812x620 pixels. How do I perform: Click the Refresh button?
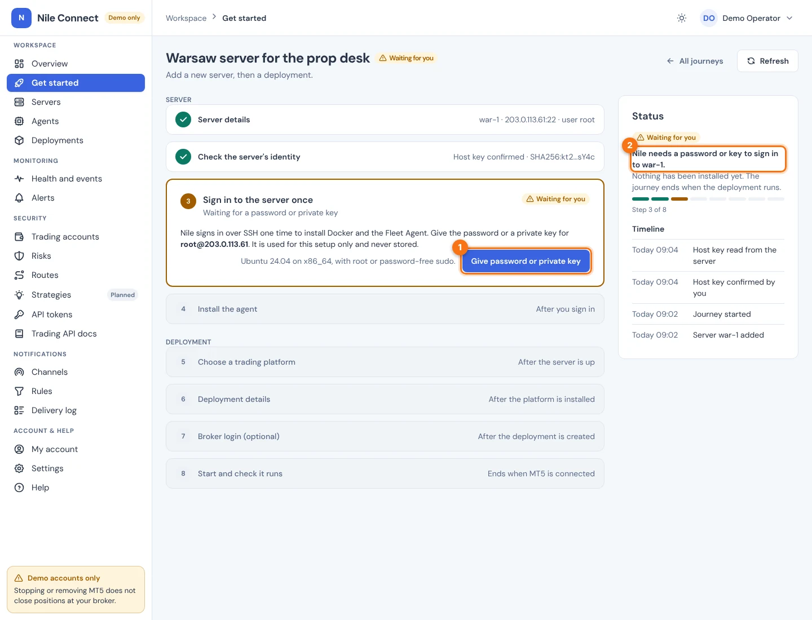[x=767, y=61]
